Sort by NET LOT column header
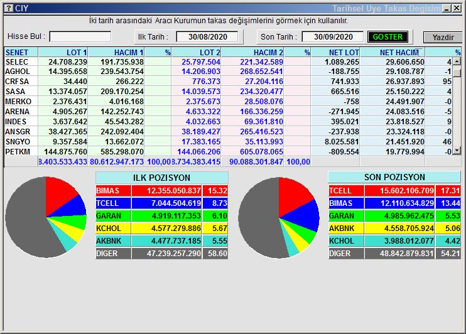The image size is (466, 334). [335, 52]
